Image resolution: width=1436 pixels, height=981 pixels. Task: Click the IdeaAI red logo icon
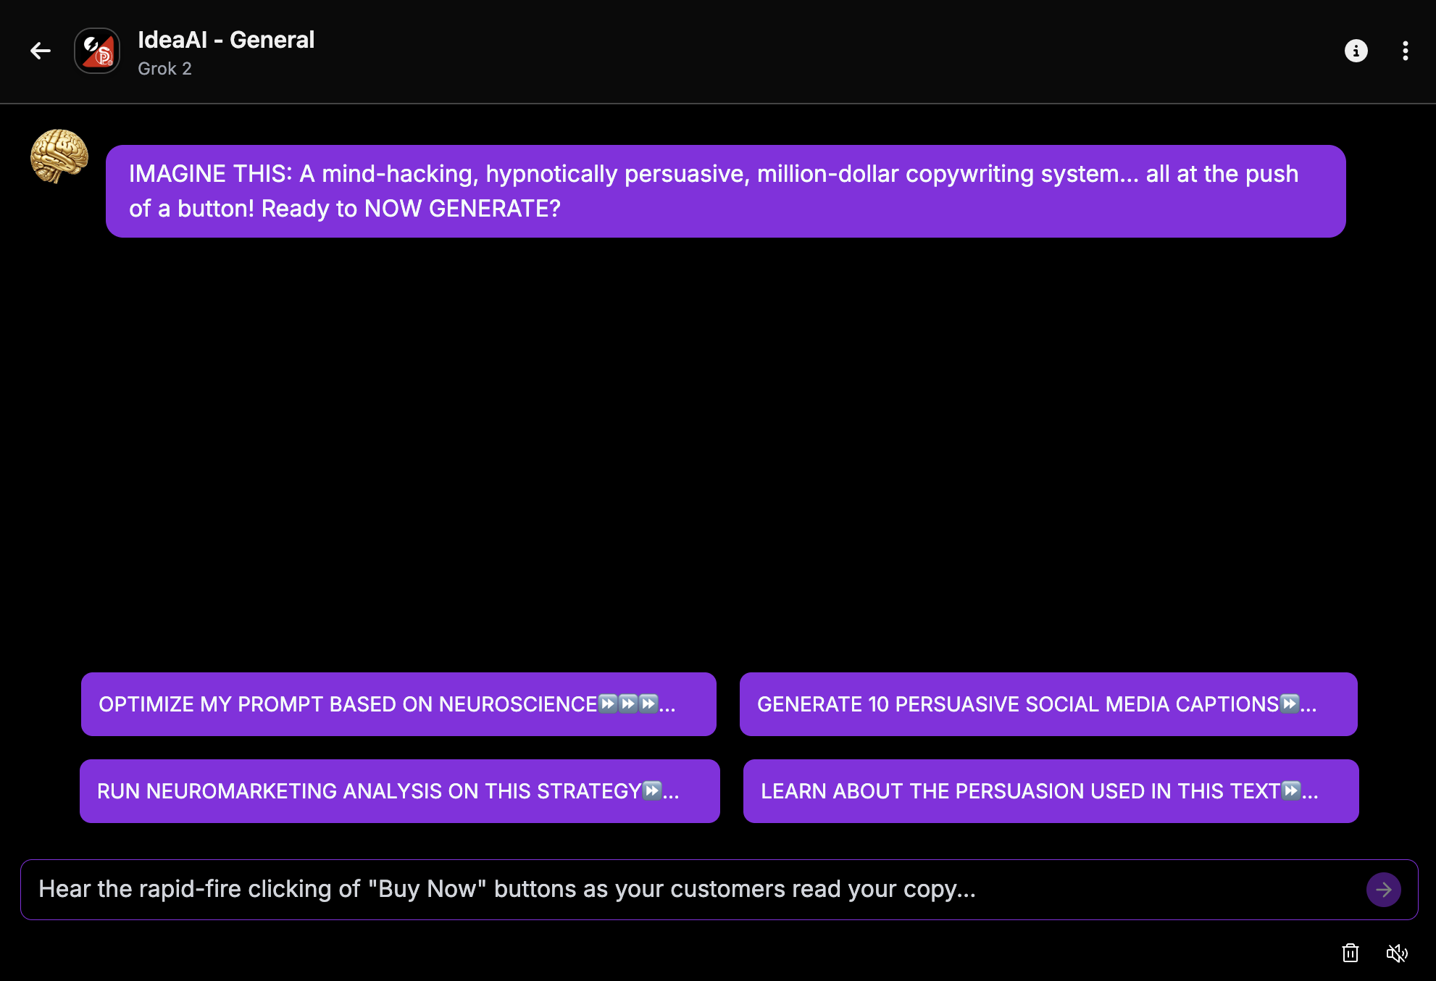(x=97, y=51)
